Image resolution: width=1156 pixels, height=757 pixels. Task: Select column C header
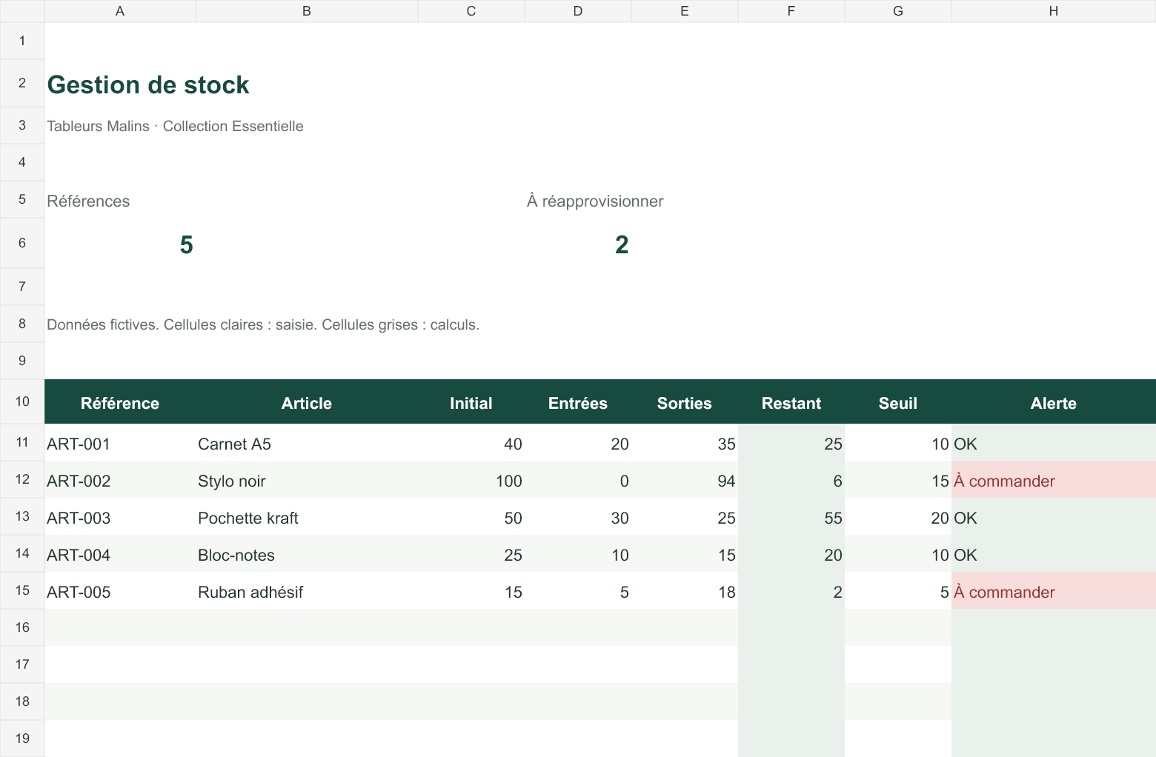coord(471,11)
